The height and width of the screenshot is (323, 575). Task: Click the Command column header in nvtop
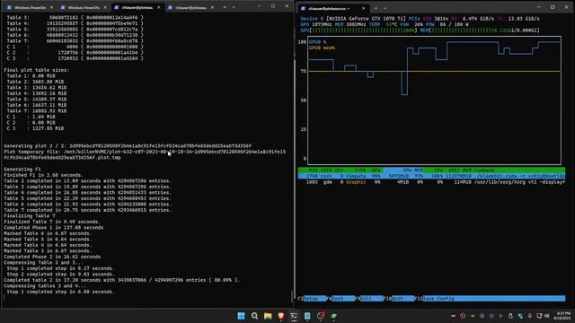click(x=484, y=170)
